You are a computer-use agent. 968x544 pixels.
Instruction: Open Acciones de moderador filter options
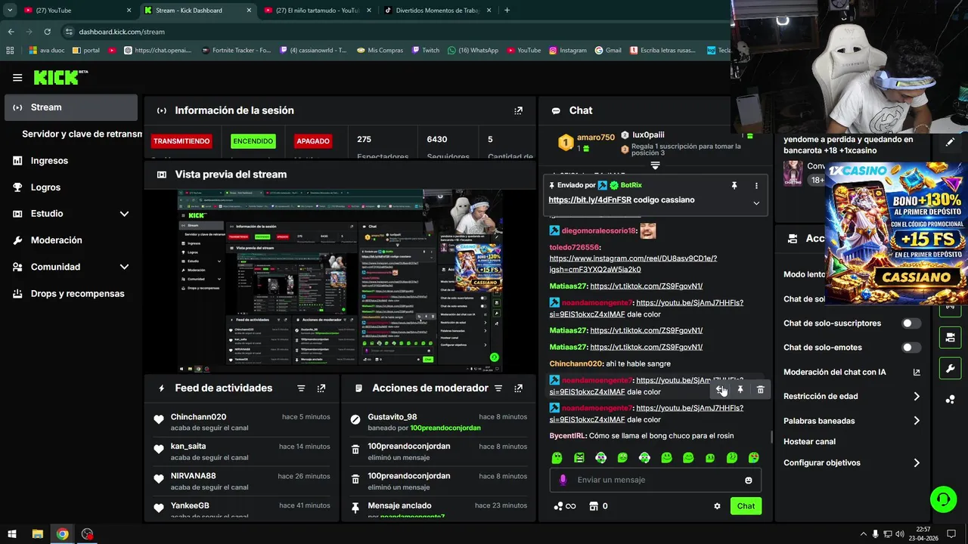click(498, 388)
